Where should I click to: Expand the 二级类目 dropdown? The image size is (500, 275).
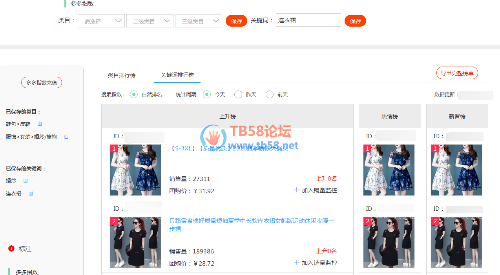[150, 21]
